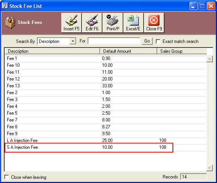Click the For search text field
The width and height of the screenshot is (217, 183).
tap(114, 41)
